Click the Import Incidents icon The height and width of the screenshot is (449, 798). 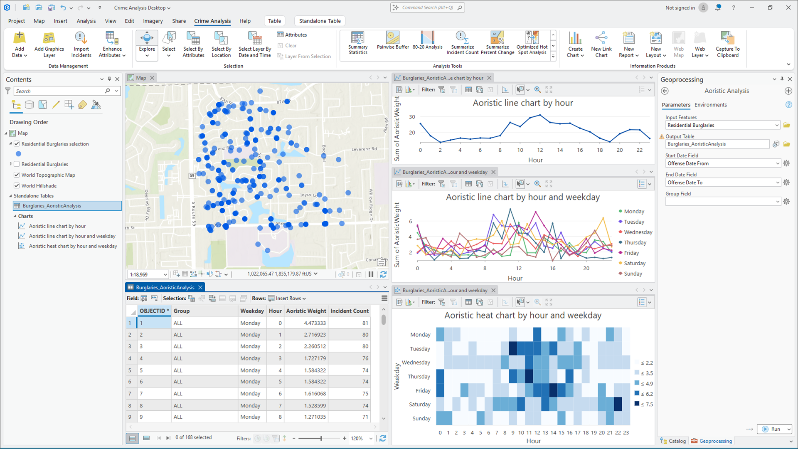click(81, 44)
